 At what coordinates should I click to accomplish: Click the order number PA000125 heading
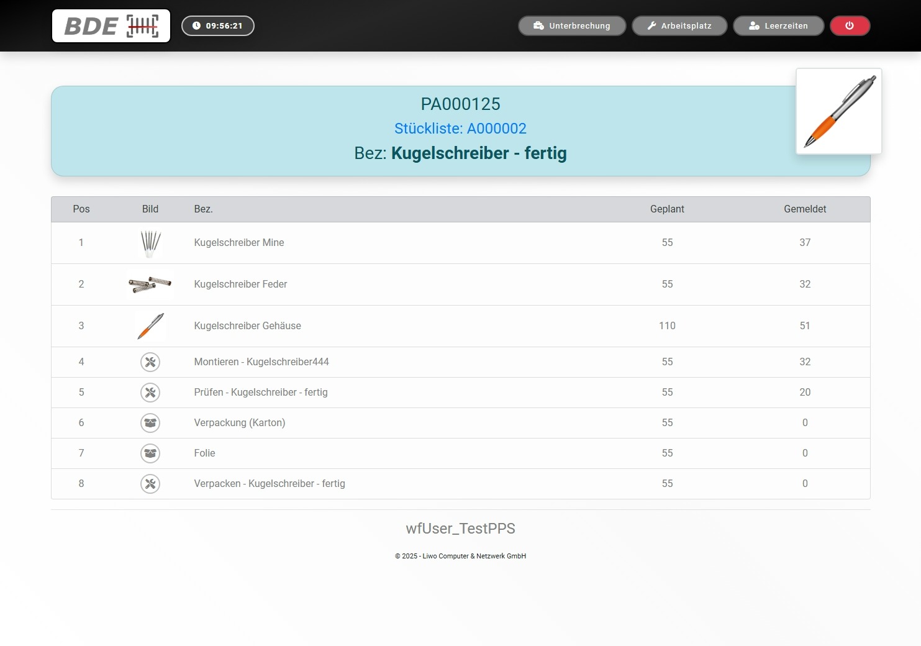(x=460, y=104)
